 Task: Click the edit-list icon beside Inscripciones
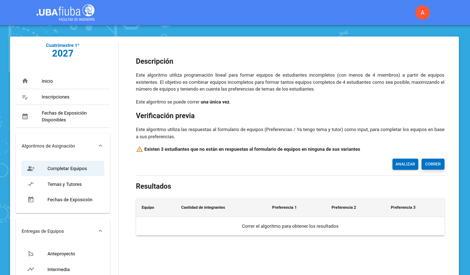click(x=25, y=97)
